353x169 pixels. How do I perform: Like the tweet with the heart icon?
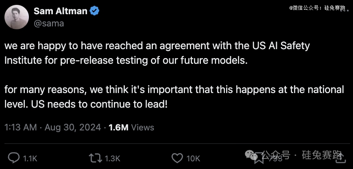pyautogui.click(x=177, y=158)
